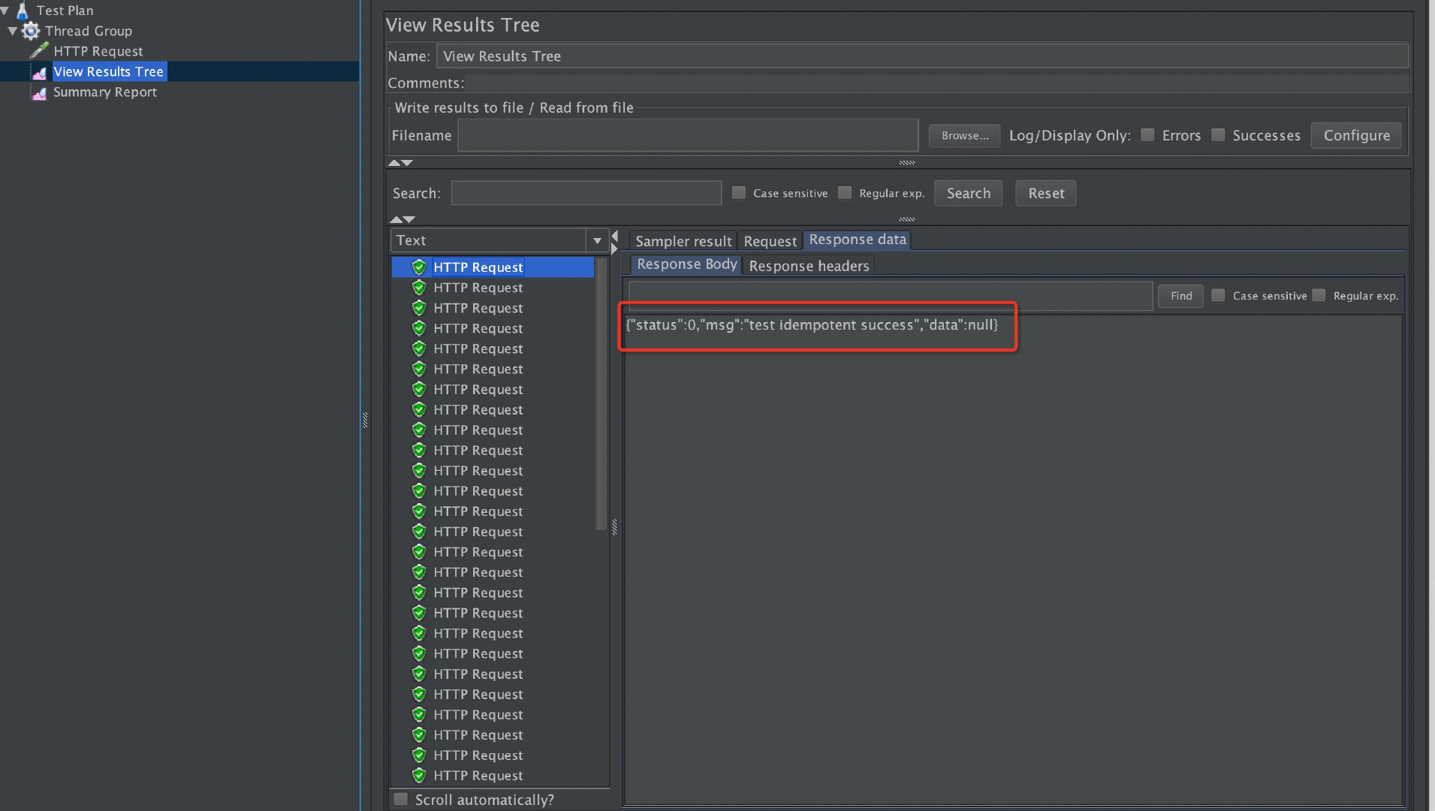Image resolution: width=1435 pixels, height=811 pixels.
Task: Switch to the Request tab
Action: (770, 241)
